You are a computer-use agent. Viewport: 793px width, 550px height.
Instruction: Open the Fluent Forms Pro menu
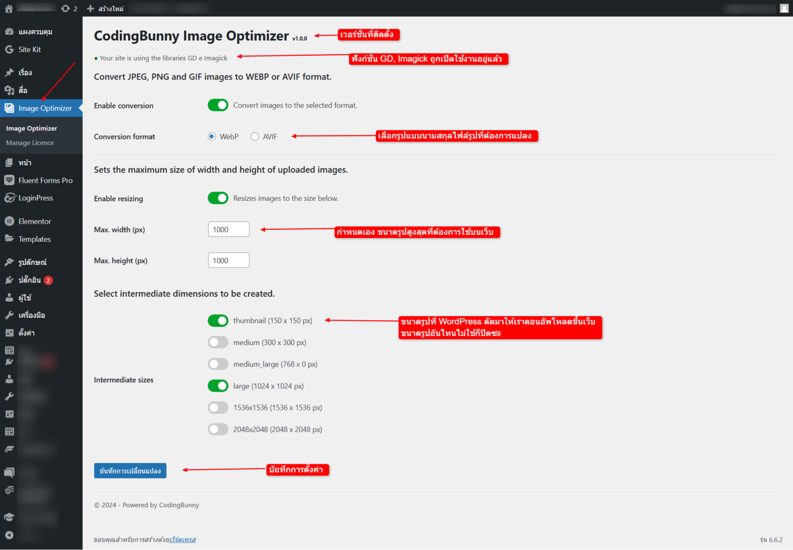tap(41, 180)
